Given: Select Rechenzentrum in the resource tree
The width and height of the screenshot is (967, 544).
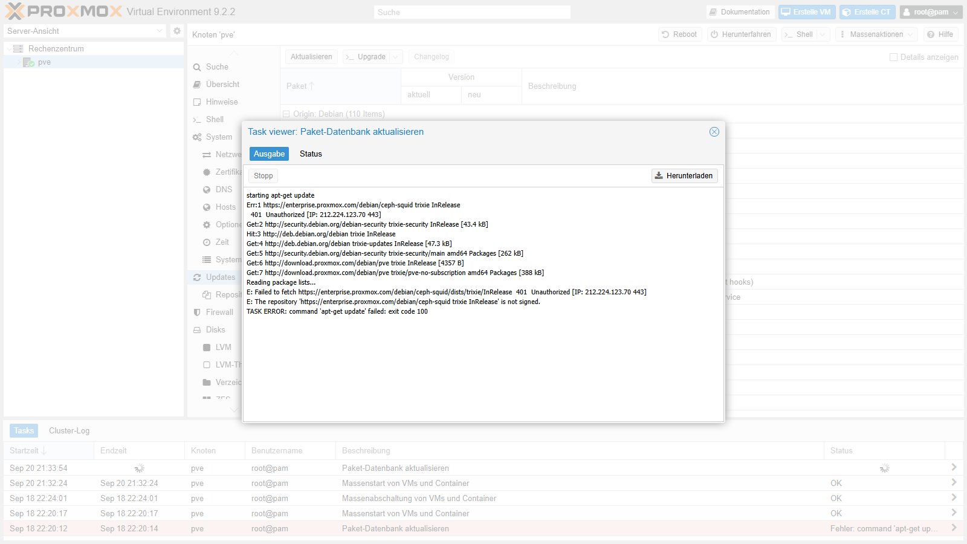Looking at the screenshot, I should pyautogui.click(x=56, y=48).
